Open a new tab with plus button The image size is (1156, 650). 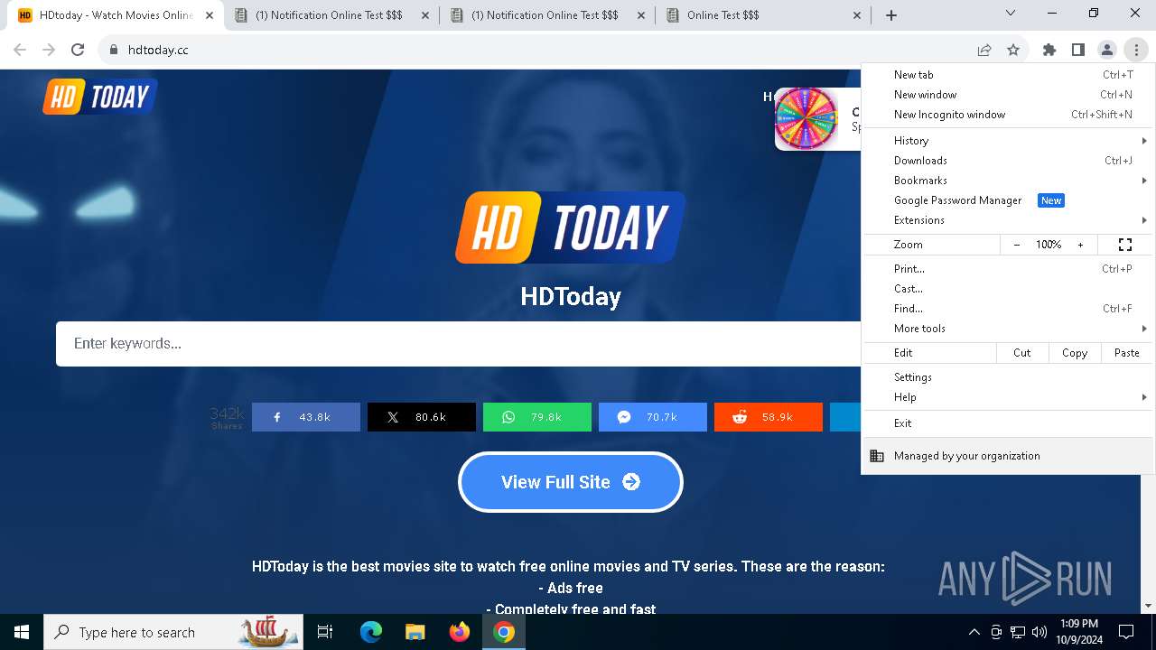tap(891, 15)
